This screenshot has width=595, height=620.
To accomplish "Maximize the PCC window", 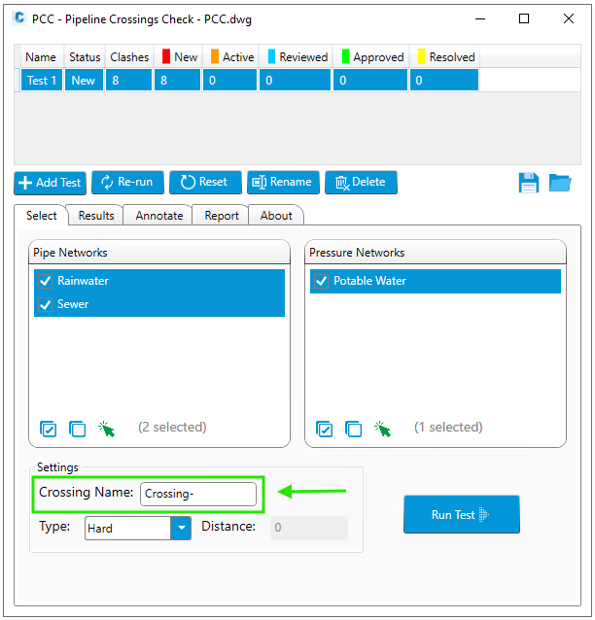I will [x=524, y=18].
